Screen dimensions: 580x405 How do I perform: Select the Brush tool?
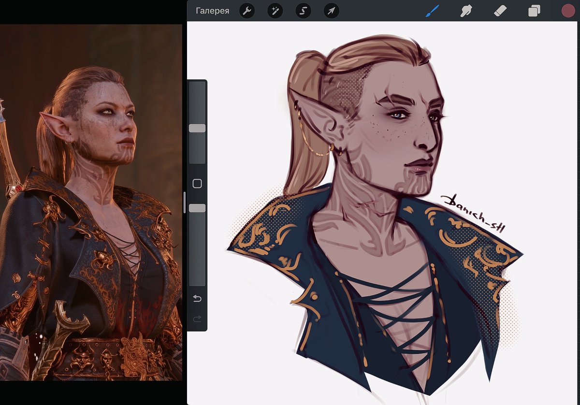point(432,11)
